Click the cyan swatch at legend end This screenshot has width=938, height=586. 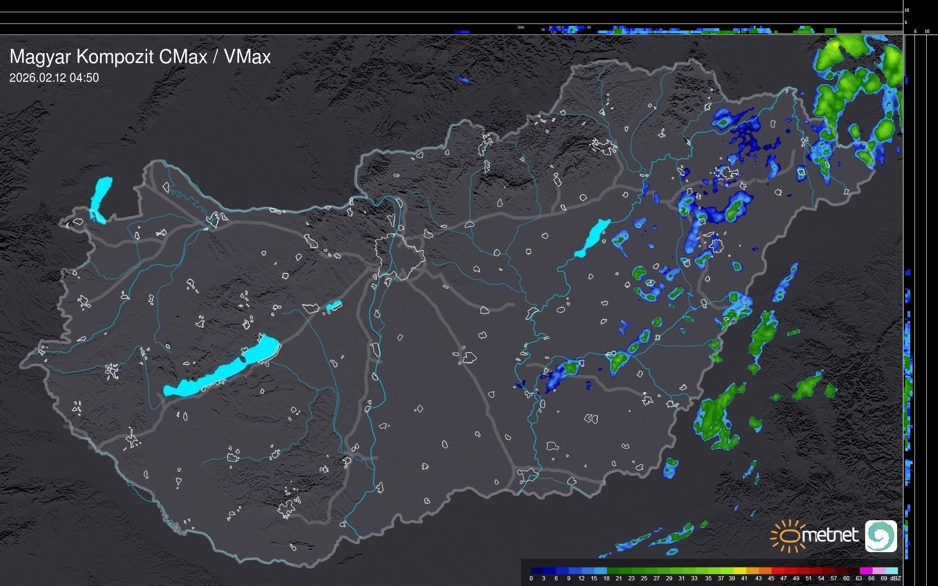tap(891, 570)
